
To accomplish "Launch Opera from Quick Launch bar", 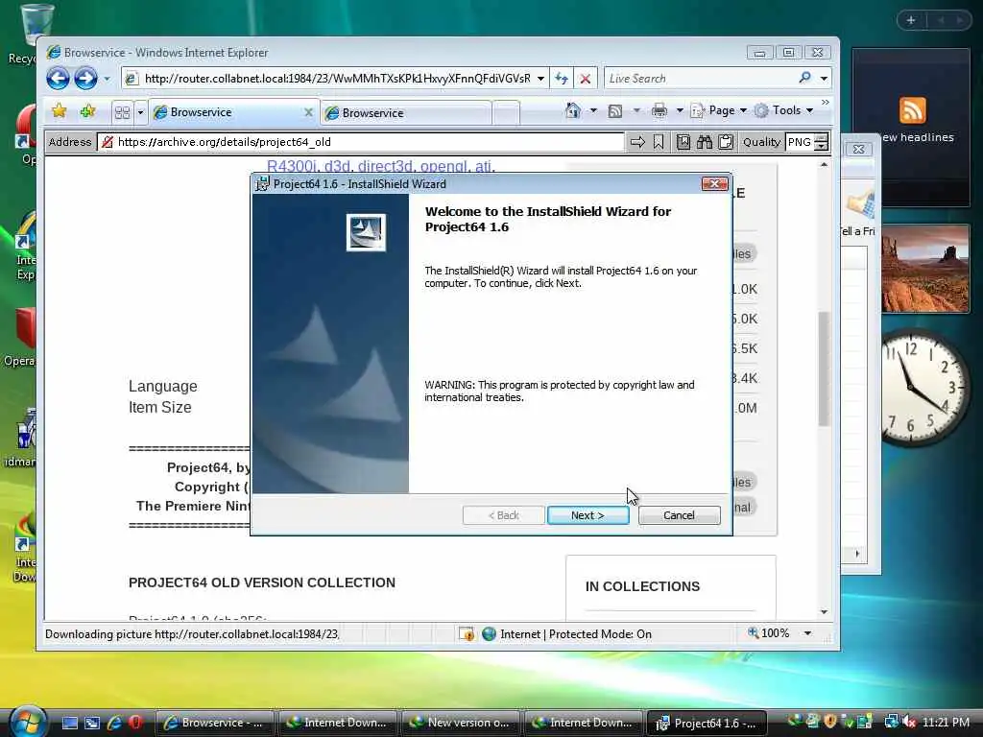I will (x=134, y=723).
